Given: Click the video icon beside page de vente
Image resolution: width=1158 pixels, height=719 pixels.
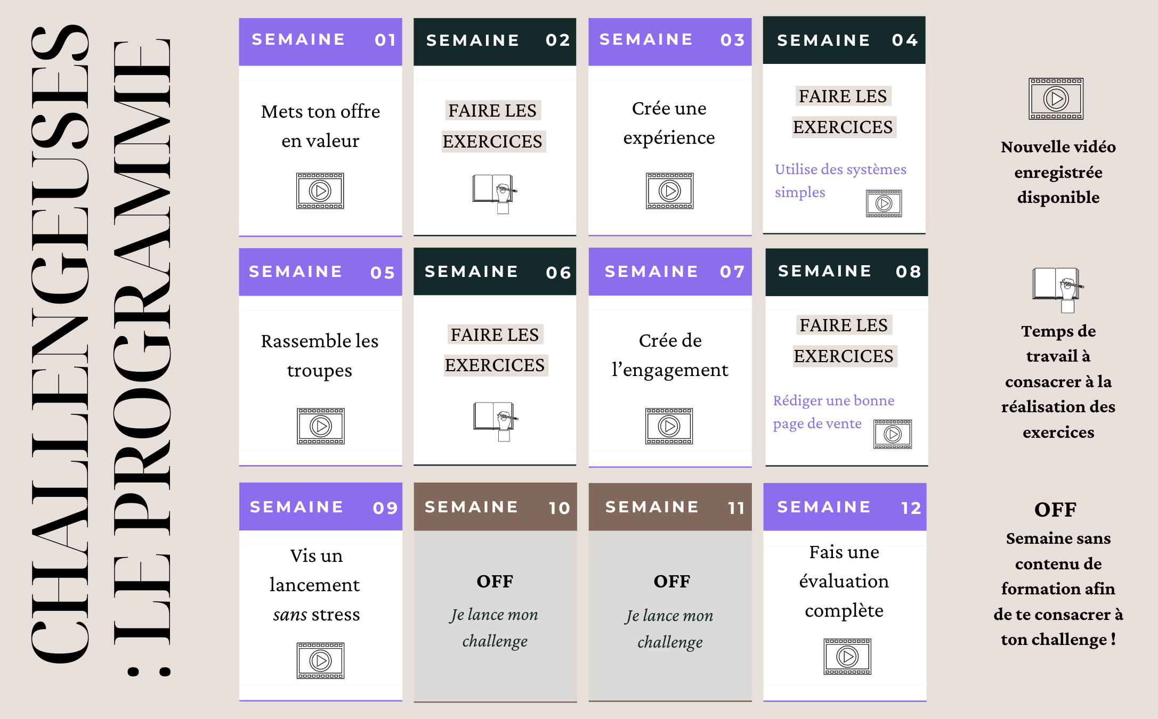Looking at the screenshot, I should (x=892, y=434).
